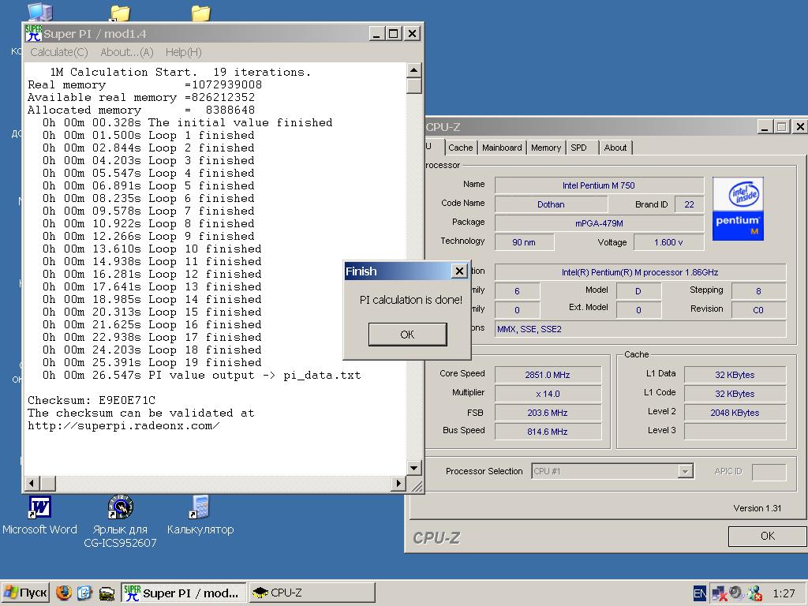Open the About...(A) menu
The height and width of the screenshot is (606, 808).
pos(127,52)
